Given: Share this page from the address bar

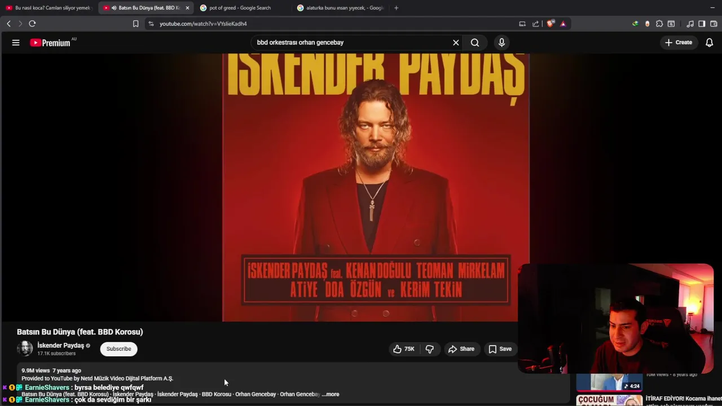Looking at the screenshot, I should [x=535, y=24].
